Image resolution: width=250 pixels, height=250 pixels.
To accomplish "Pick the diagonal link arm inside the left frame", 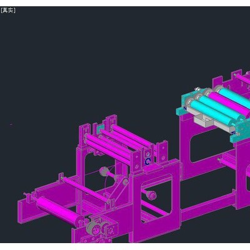I will (117, 190).
